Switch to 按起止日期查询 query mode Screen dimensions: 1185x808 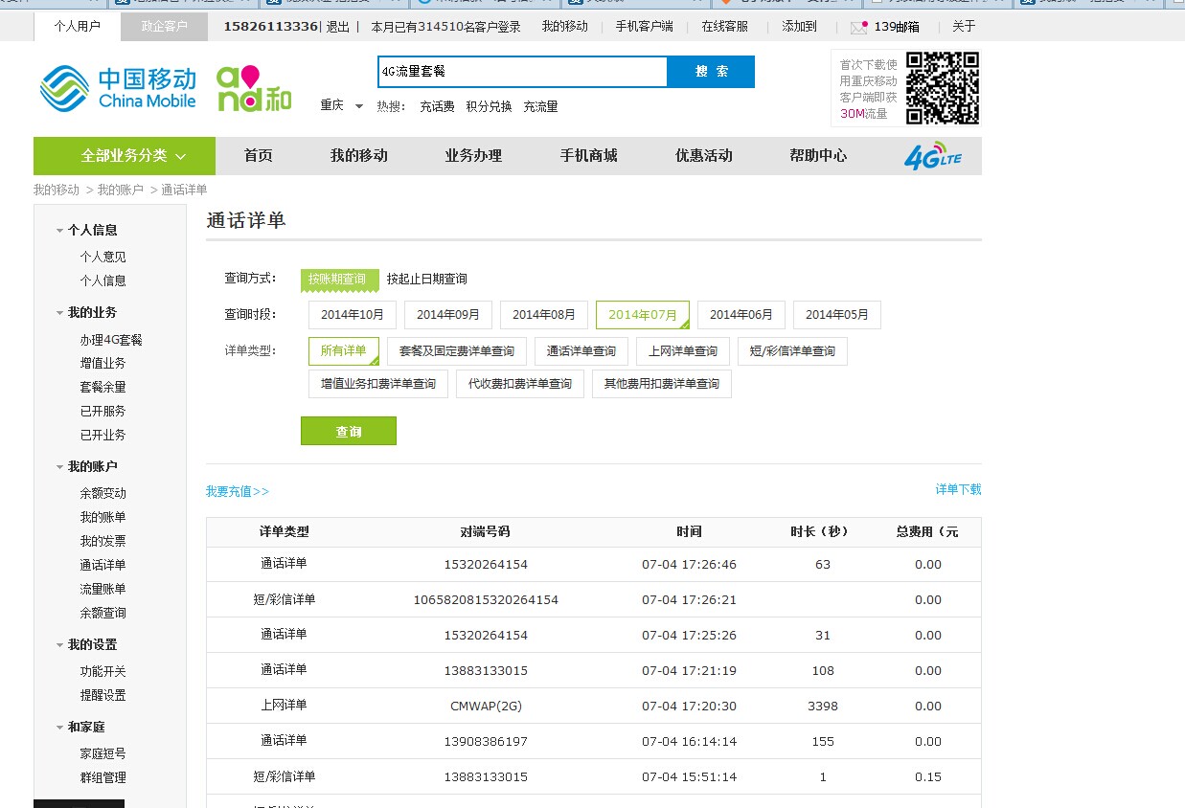point(426,279)
